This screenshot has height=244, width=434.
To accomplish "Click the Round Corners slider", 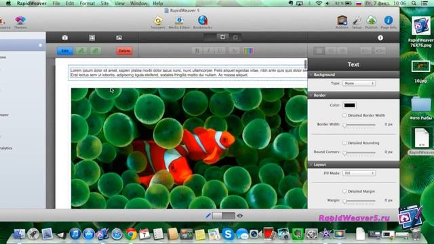I will (360, 152).
